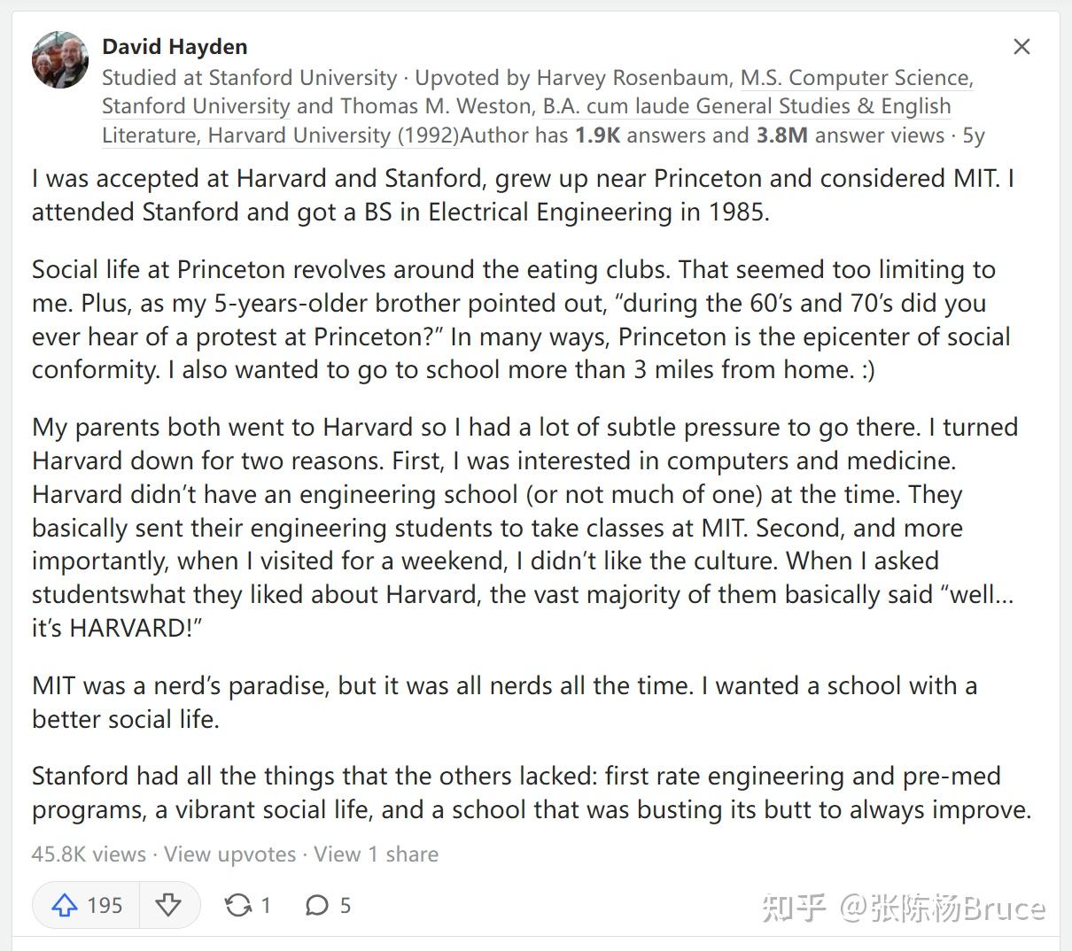The image size is (1072, 951).
Task: Click the M.S. Computer Science Stanford link
Action: tap(855, 78)
